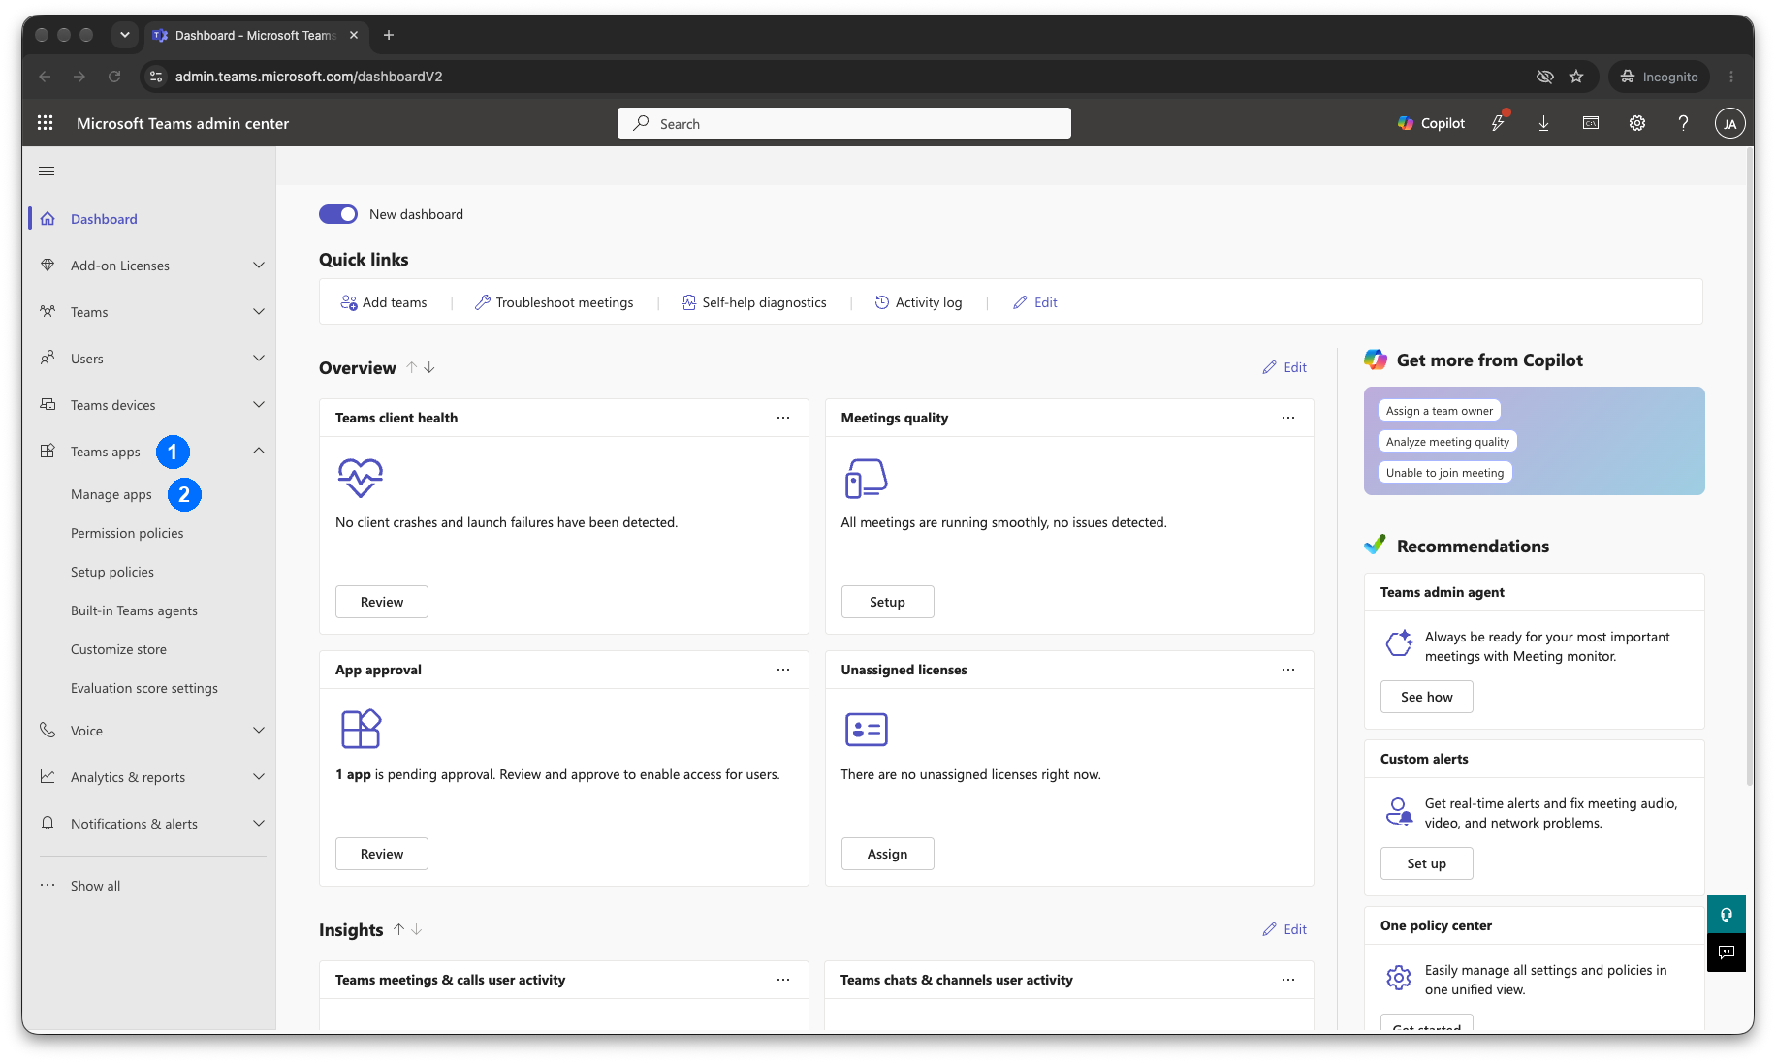This screenshot has width=1776, height=1063.
Task: Click See how for Teams admin agent
Action: (x=1427, y=697)
